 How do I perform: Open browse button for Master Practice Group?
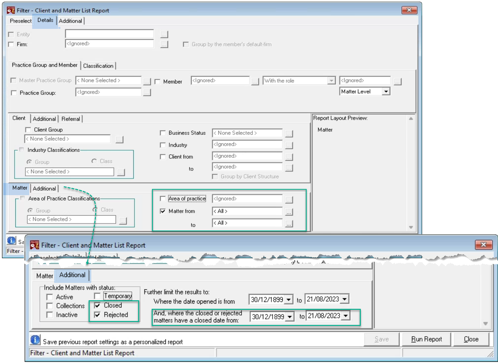click(x=147, y=81)
